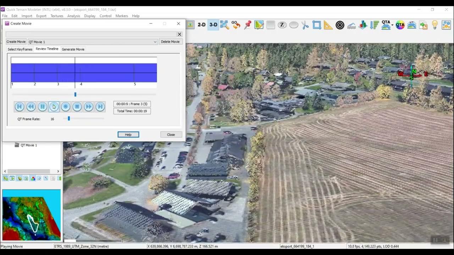Click the zoom-to-selection magnifier icon

(224, 25)
